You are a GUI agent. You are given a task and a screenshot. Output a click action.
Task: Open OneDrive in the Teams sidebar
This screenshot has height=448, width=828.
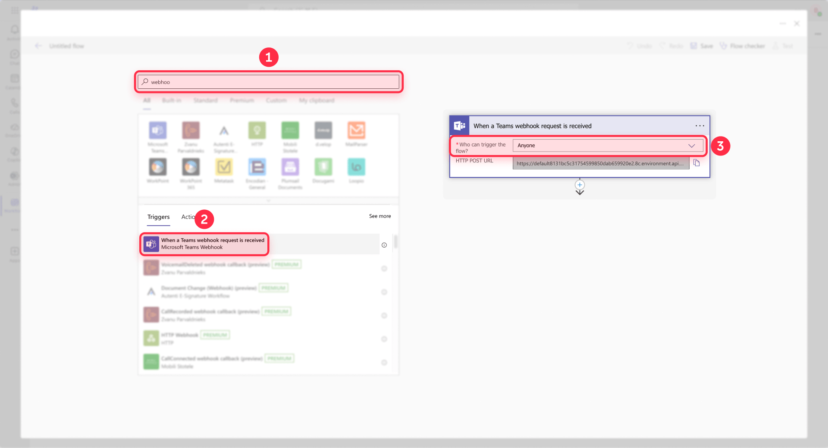[x=15, y=130]
